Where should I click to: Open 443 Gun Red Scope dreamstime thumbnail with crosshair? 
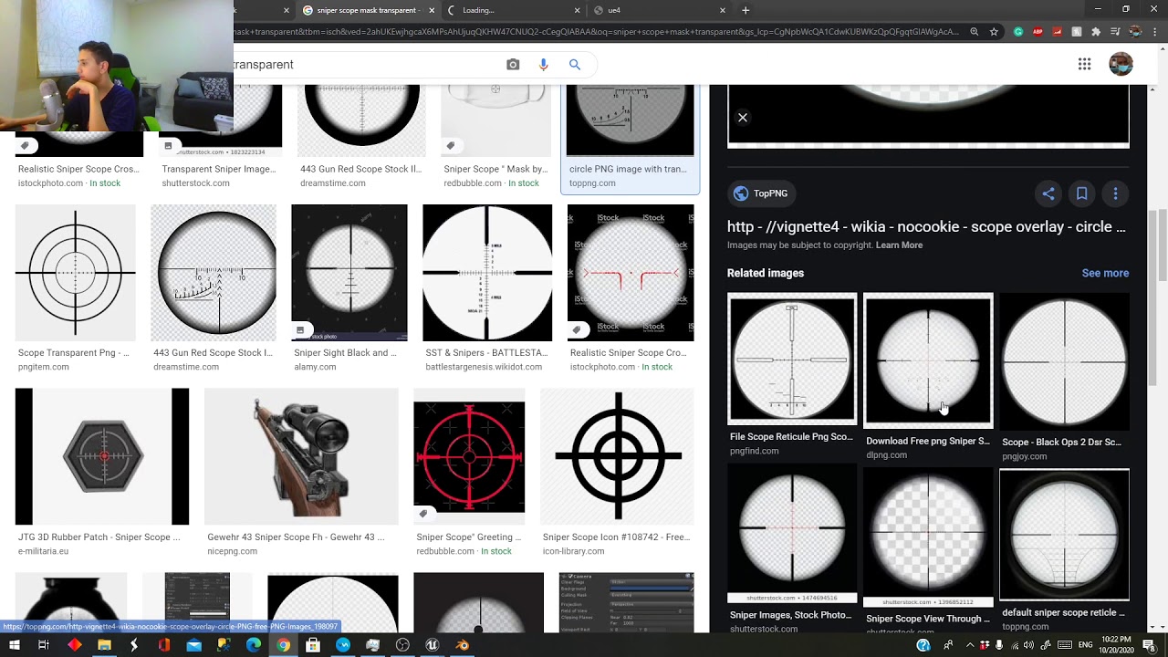coord(214,273)
